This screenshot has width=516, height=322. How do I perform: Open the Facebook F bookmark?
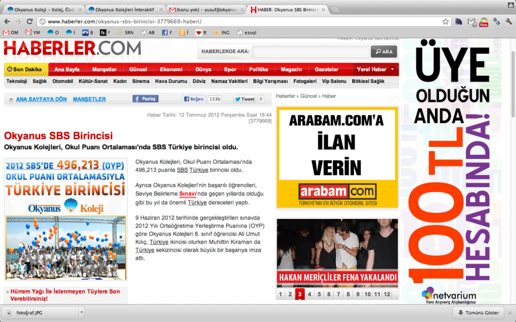167,32
